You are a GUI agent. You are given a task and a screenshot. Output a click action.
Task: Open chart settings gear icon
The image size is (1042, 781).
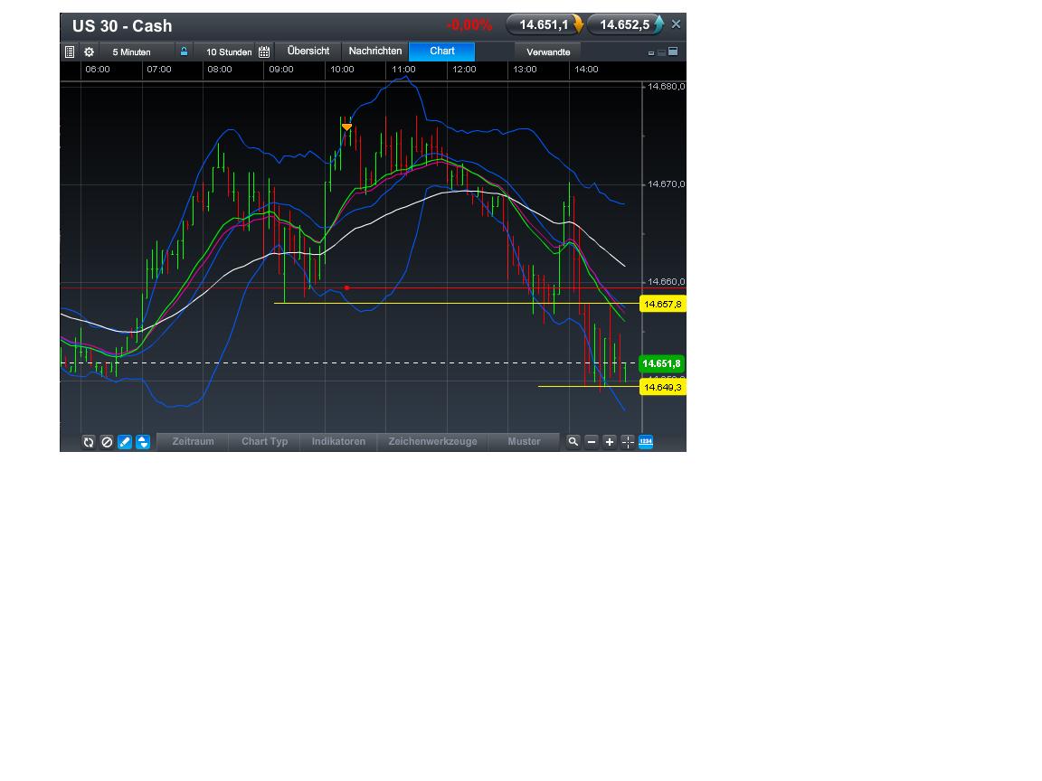[89, 52]
